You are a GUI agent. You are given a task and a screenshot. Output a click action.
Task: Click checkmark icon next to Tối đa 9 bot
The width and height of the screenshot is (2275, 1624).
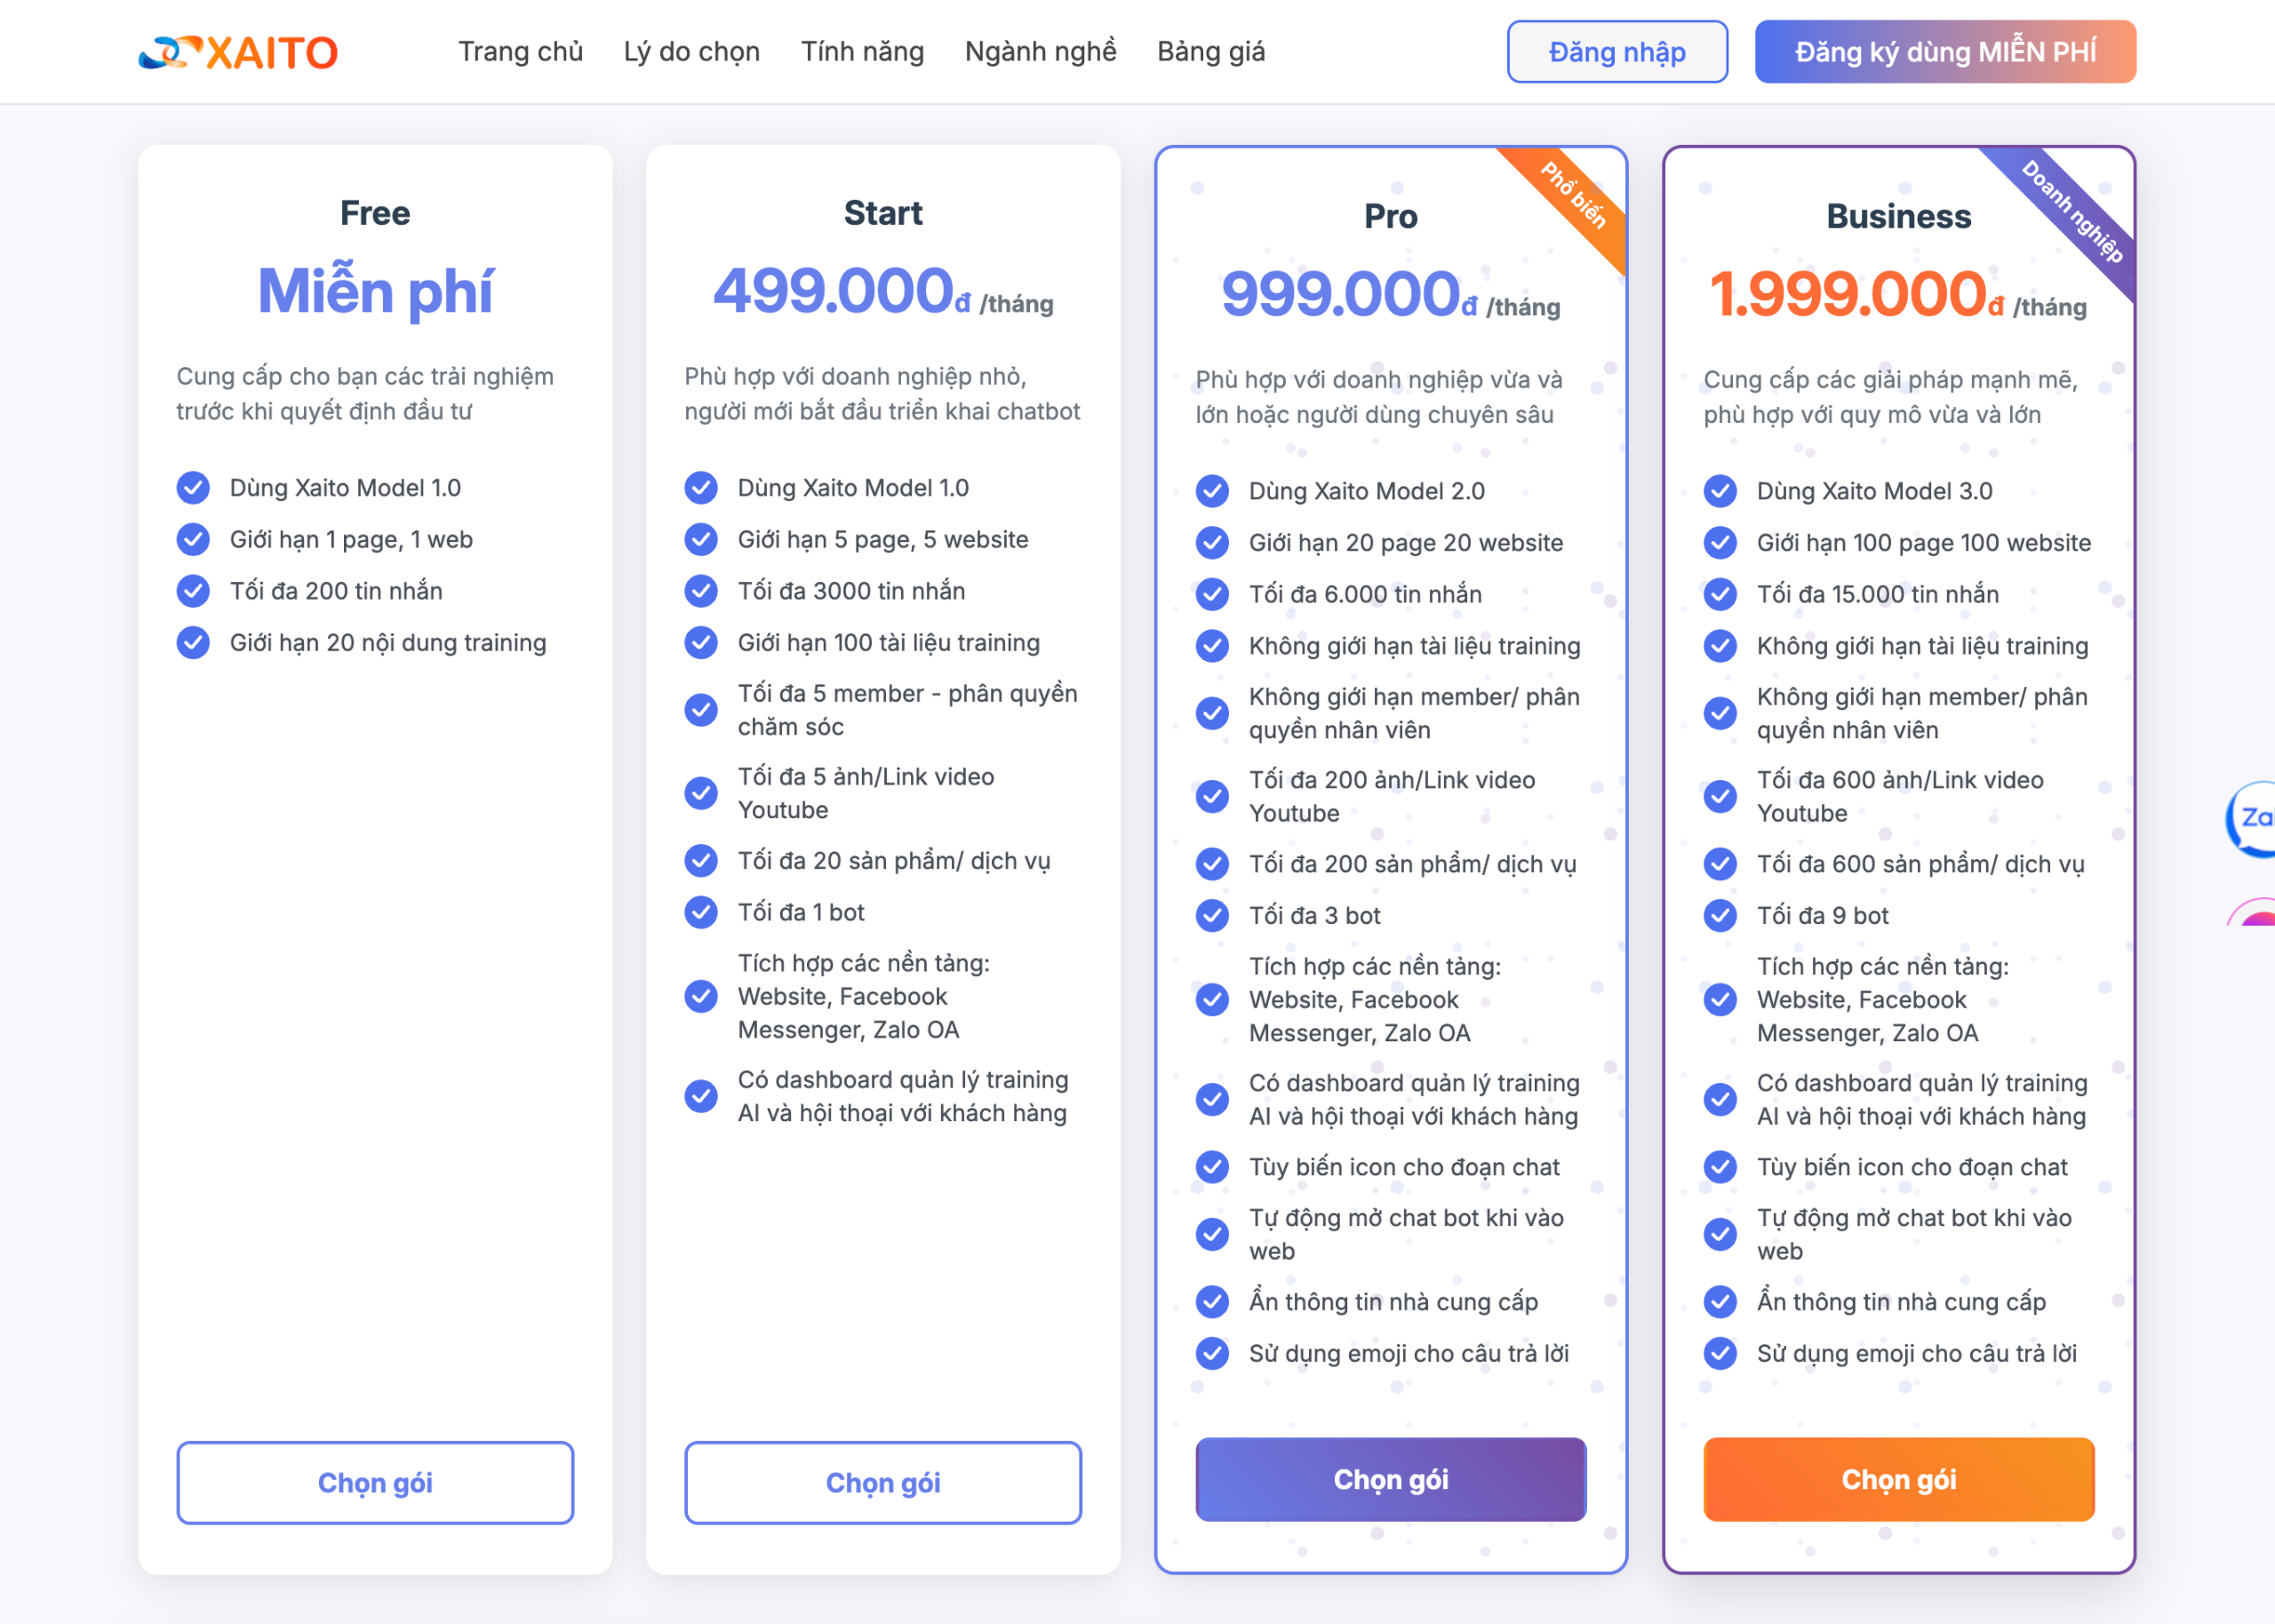tap(1720, 916)
